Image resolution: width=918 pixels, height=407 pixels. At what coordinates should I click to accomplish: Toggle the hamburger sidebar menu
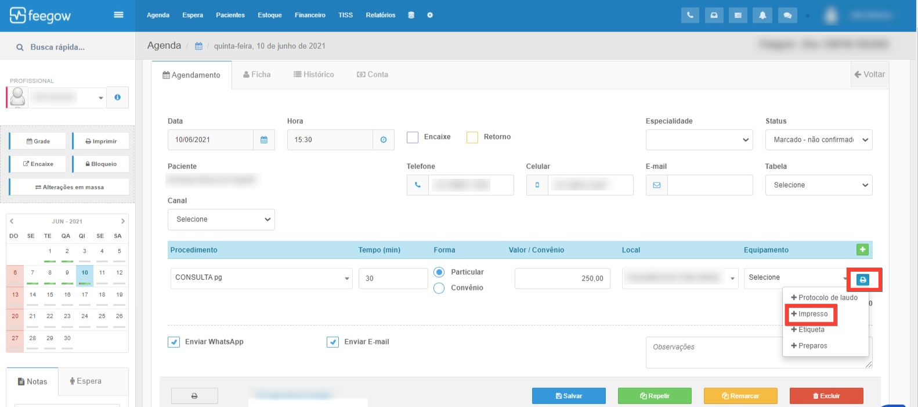(118, 15)
